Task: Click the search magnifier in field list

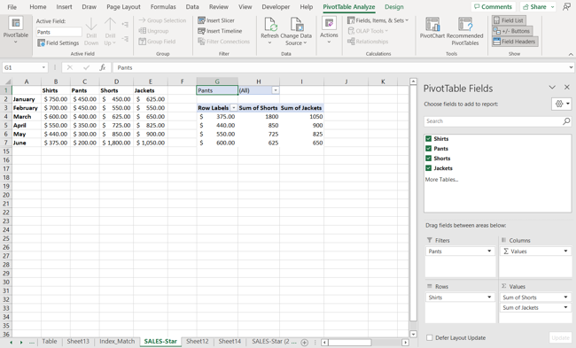Action: 566,121
